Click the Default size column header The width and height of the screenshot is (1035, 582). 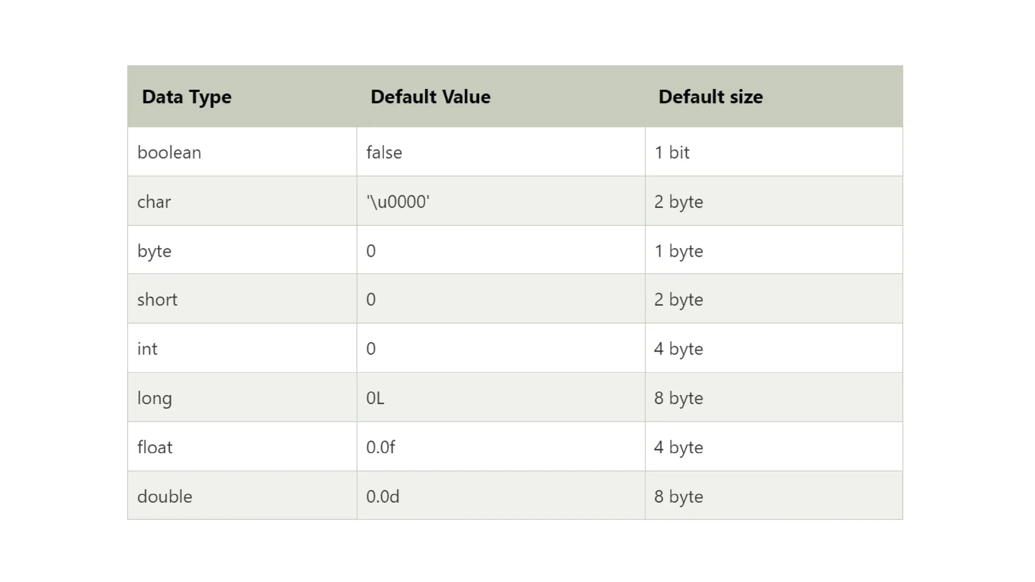coord(710,96)
